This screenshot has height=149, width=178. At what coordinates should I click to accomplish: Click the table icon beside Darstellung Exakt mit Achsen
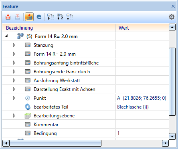[x=28, y=89]
